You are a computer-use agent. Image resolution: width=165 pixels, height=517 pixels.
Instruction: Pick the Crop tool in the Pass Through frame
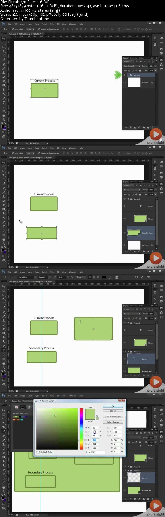tap(4, 55)
